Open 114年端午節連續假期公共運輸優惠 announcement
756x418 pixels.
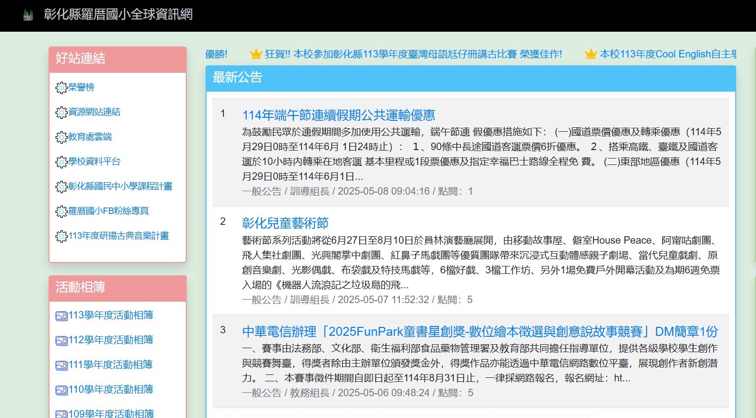(338, 115)
